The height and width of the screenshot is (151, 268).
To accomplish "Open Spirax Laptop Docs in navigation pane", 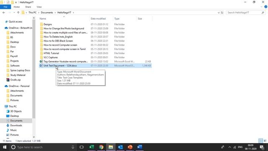I will (x=20, y=70).
